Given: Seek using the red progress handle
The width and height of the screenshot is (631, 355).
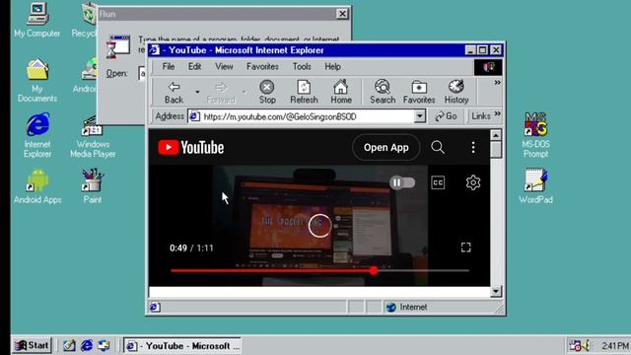Looking at the screenshot, I should pos(374,270).
